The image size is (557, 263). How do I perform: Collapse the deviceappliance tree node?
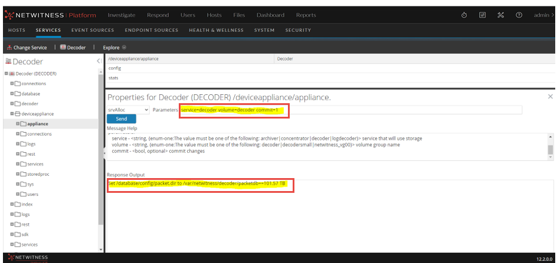point(12,114)
